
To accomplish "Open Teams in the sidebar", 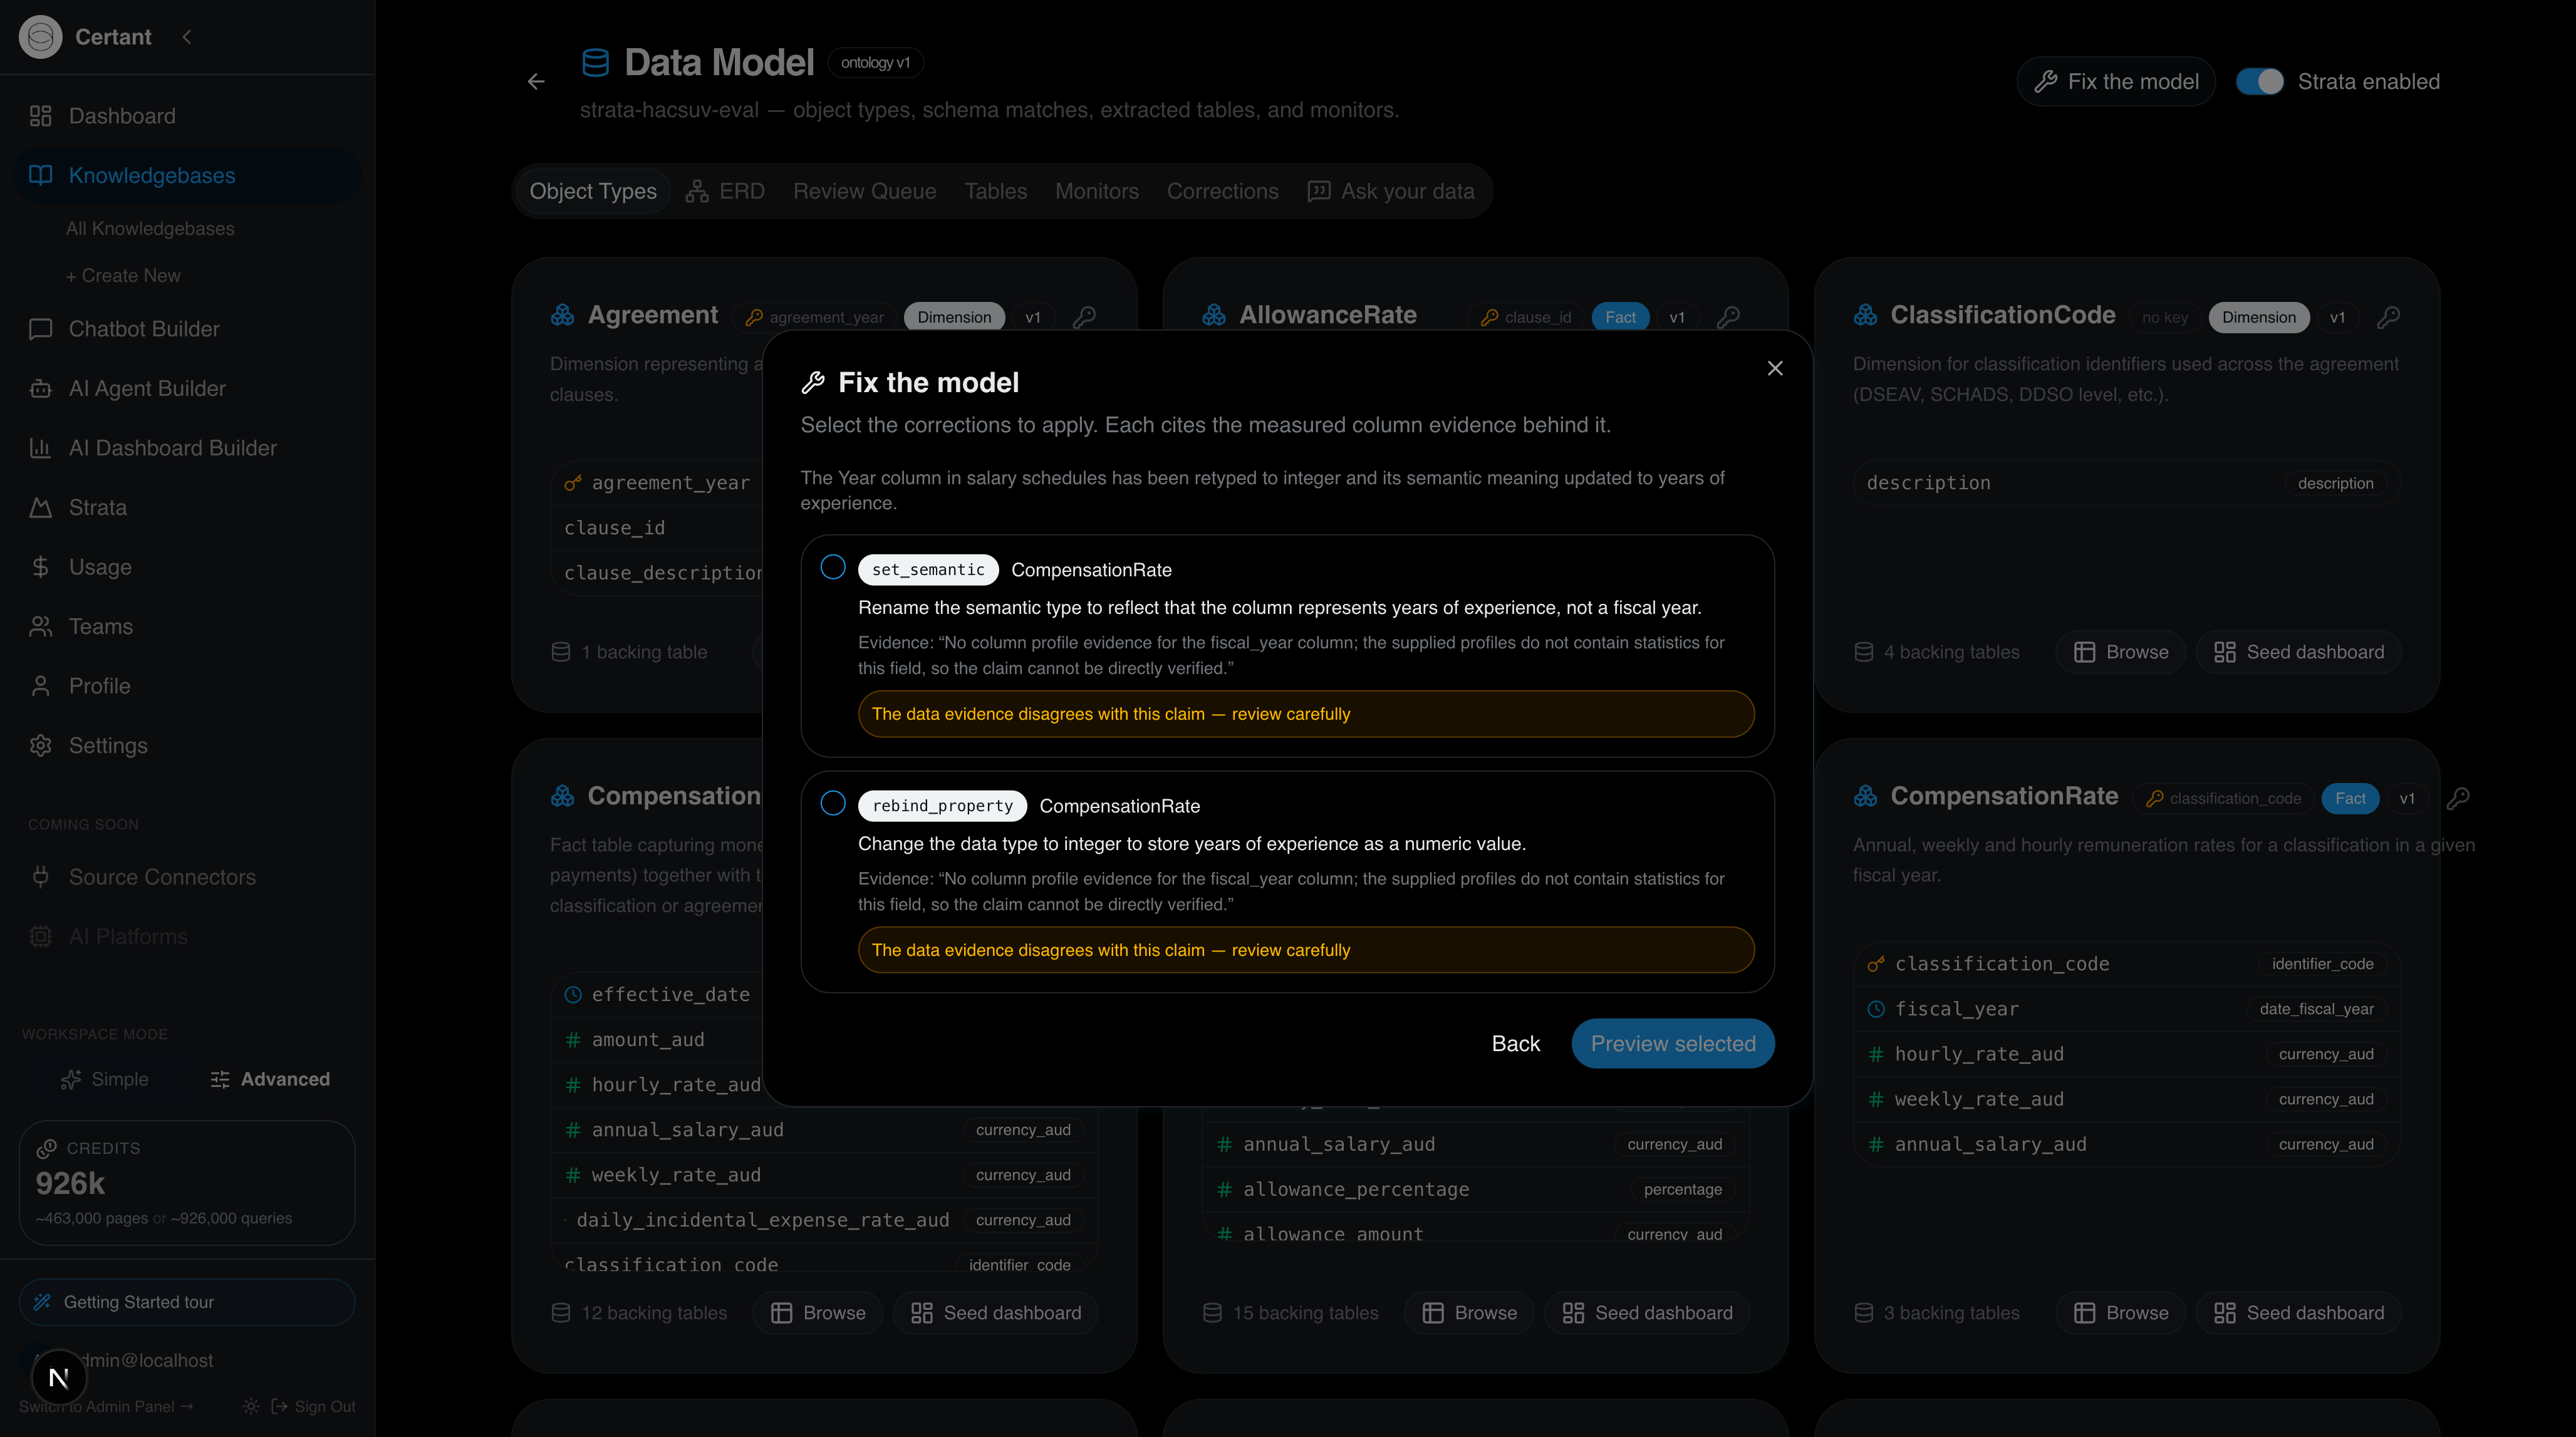I will 188,626.
